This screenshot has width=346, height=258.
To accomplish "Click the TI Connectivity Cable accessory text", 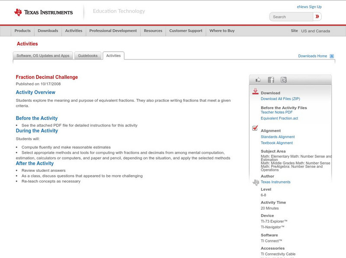I will (278, 254).
